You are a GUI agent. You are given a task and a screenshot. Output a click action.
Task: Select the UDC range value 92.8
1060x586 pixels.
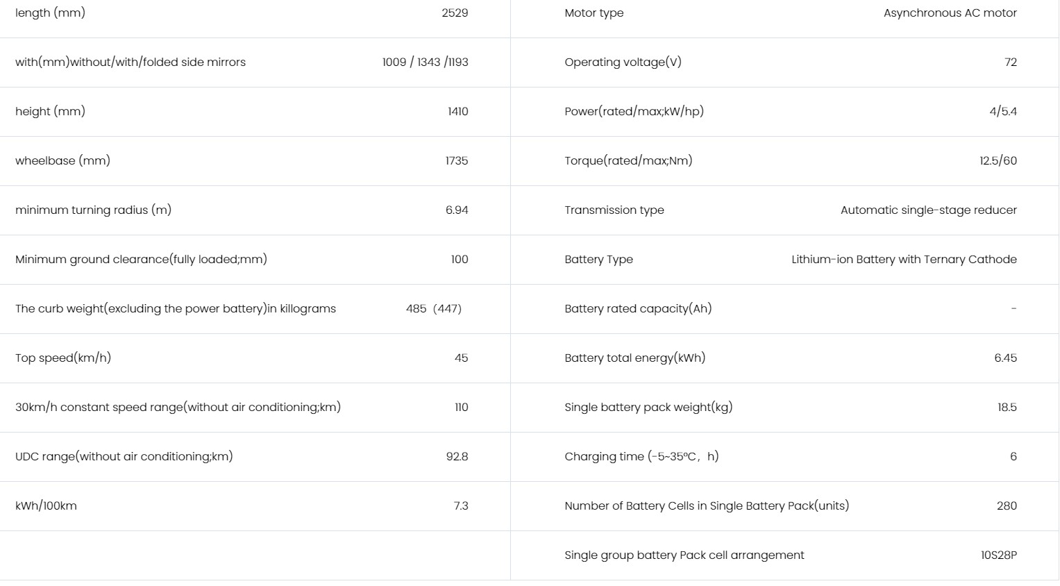[x=457, y=457]
